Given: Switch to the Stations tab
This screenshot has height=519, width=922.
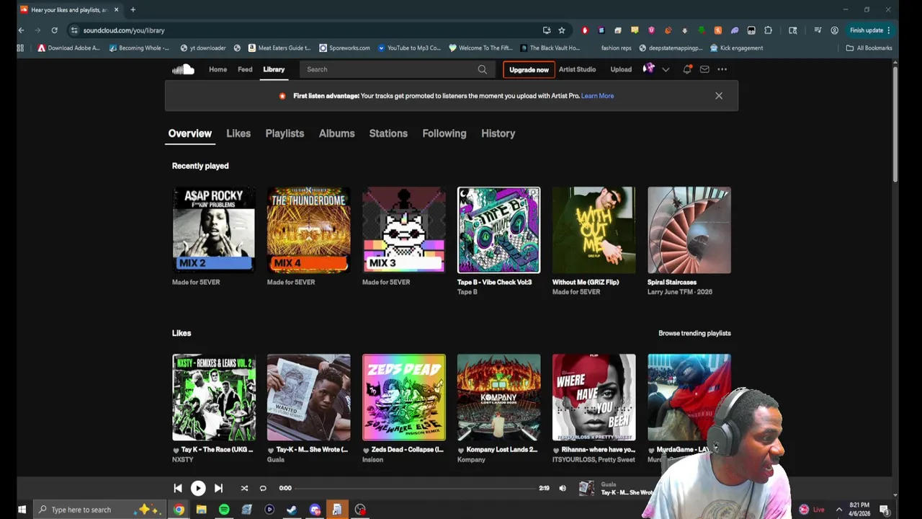Looking at the screenshot, I should tap(388, 133).
